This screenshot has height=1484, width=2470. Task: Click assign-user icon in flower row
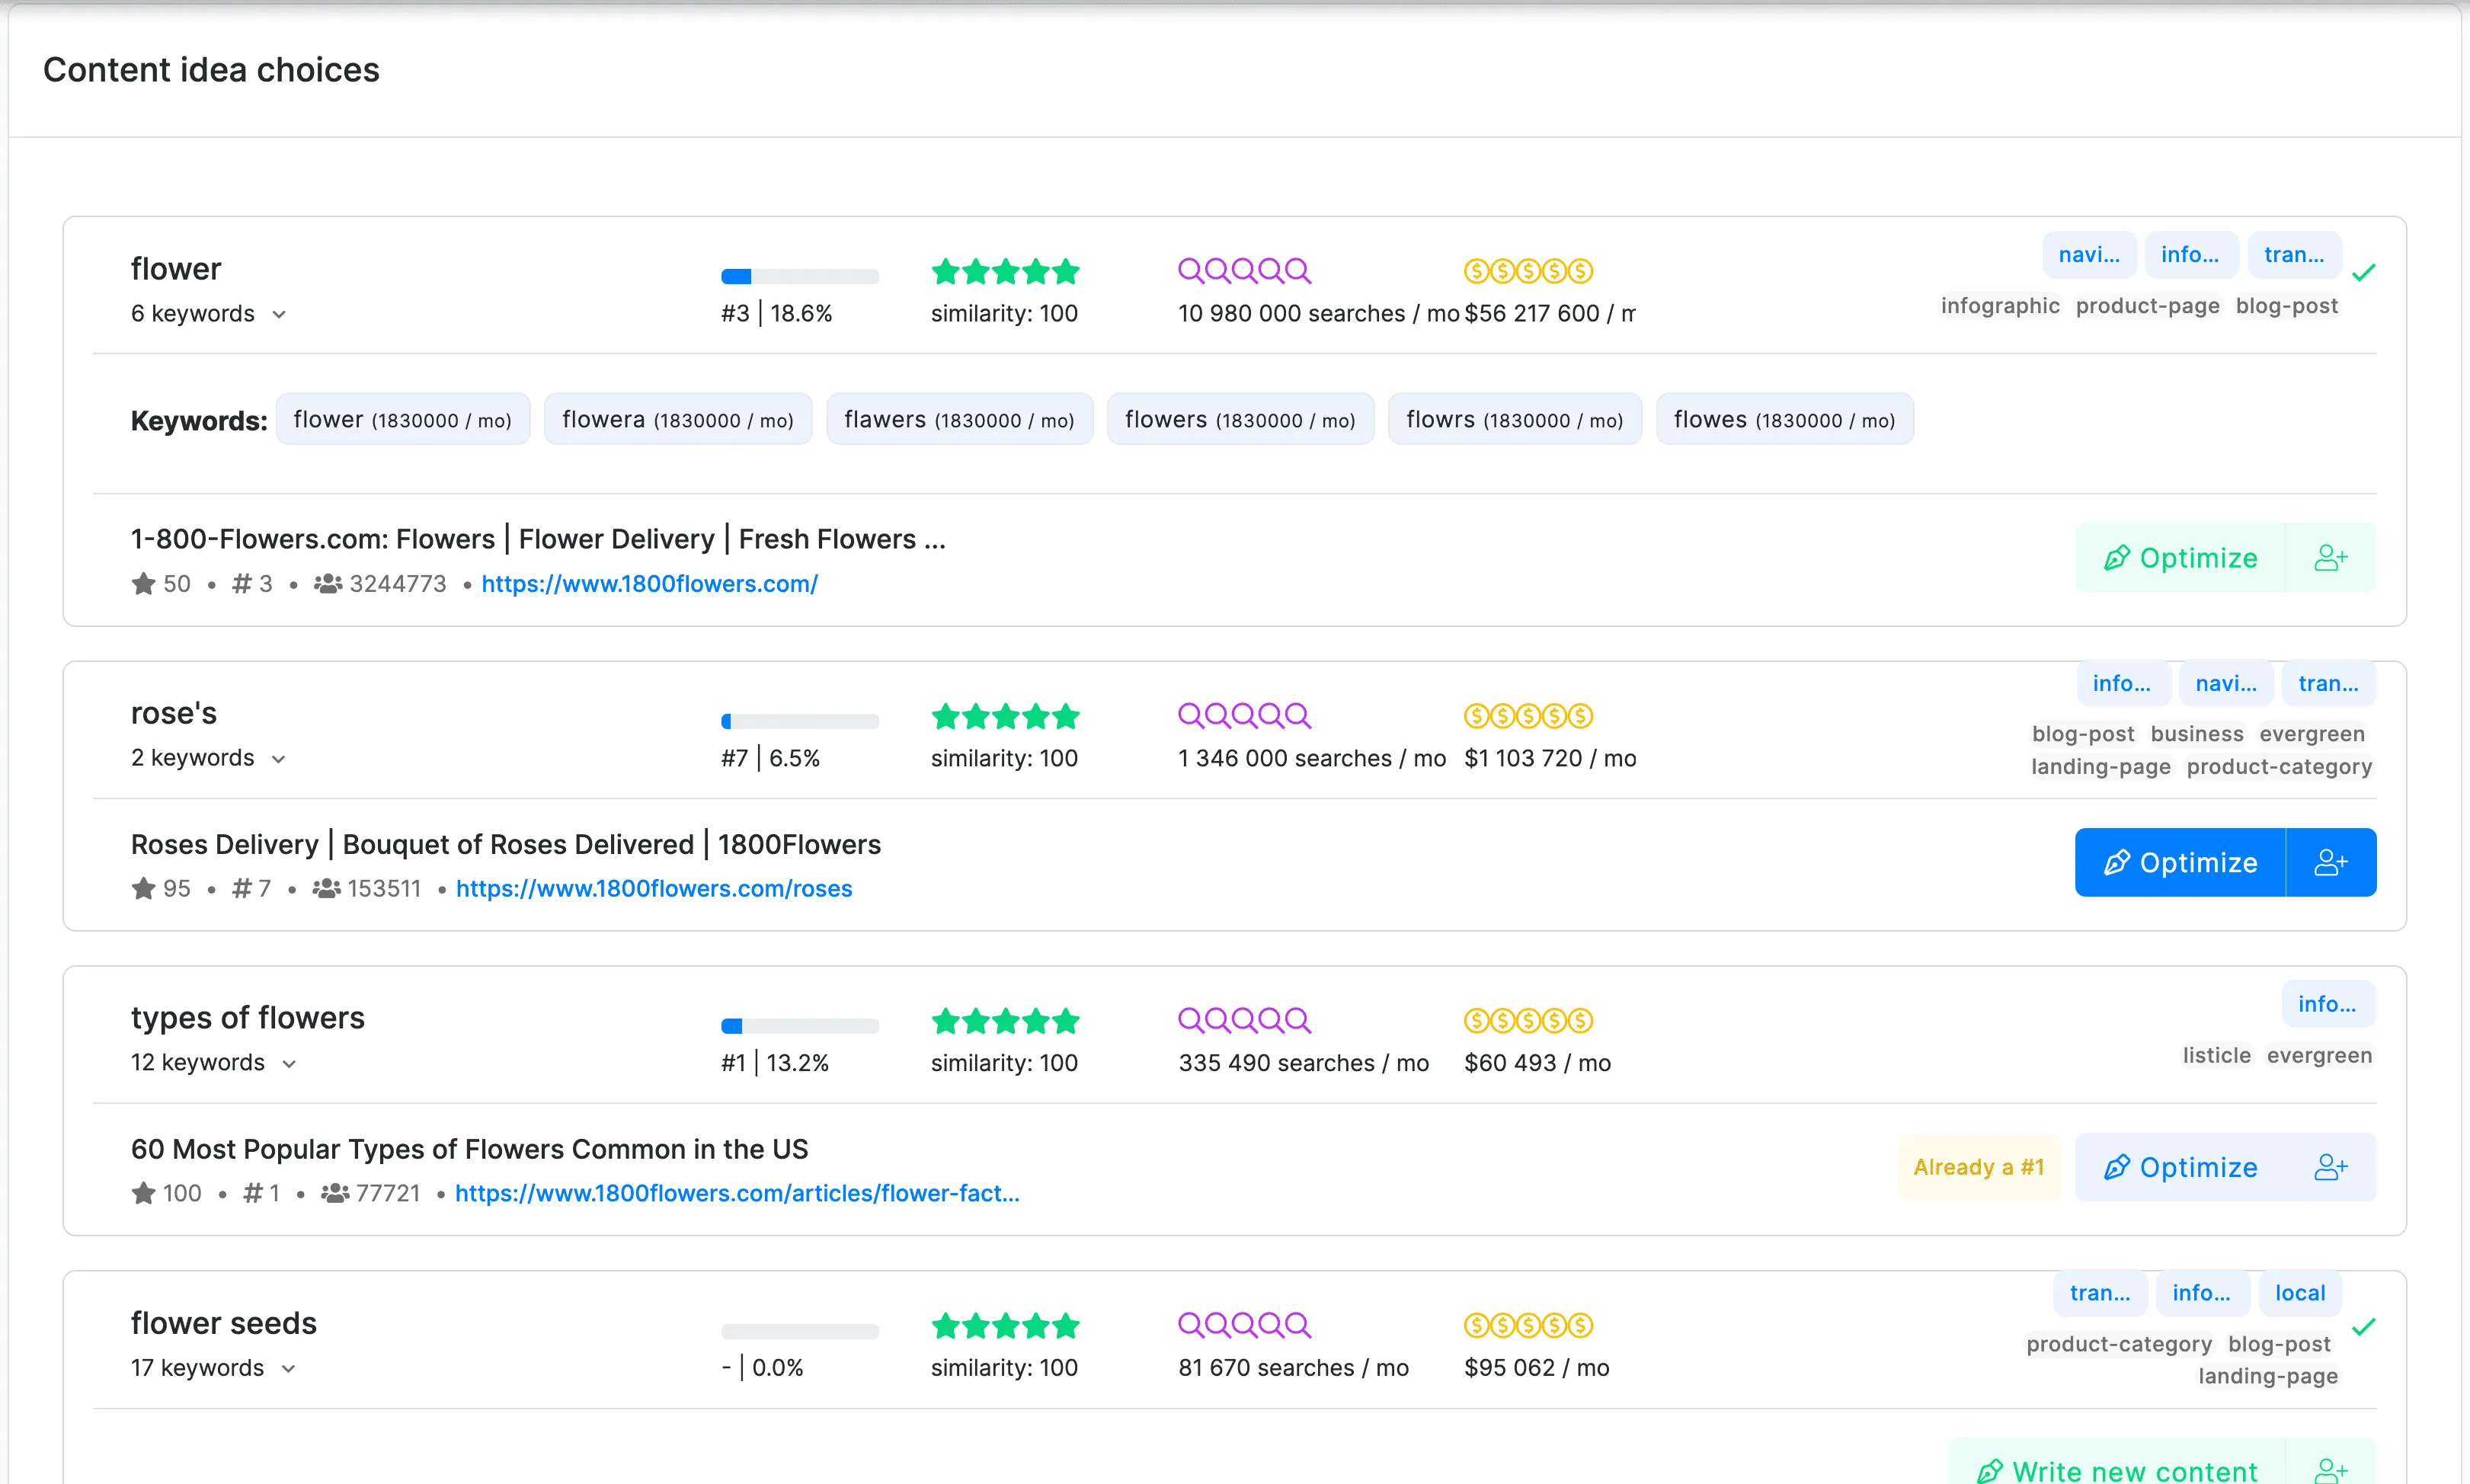click(2330, 558)
